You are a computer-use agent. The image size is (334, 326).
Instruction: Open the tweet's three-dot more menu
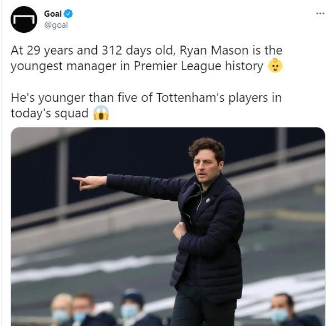coord(320,13)
